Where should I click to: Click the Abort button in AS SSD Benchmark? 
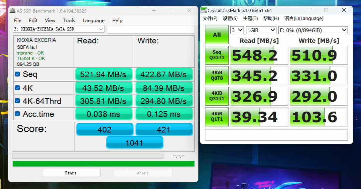[143, 173]
